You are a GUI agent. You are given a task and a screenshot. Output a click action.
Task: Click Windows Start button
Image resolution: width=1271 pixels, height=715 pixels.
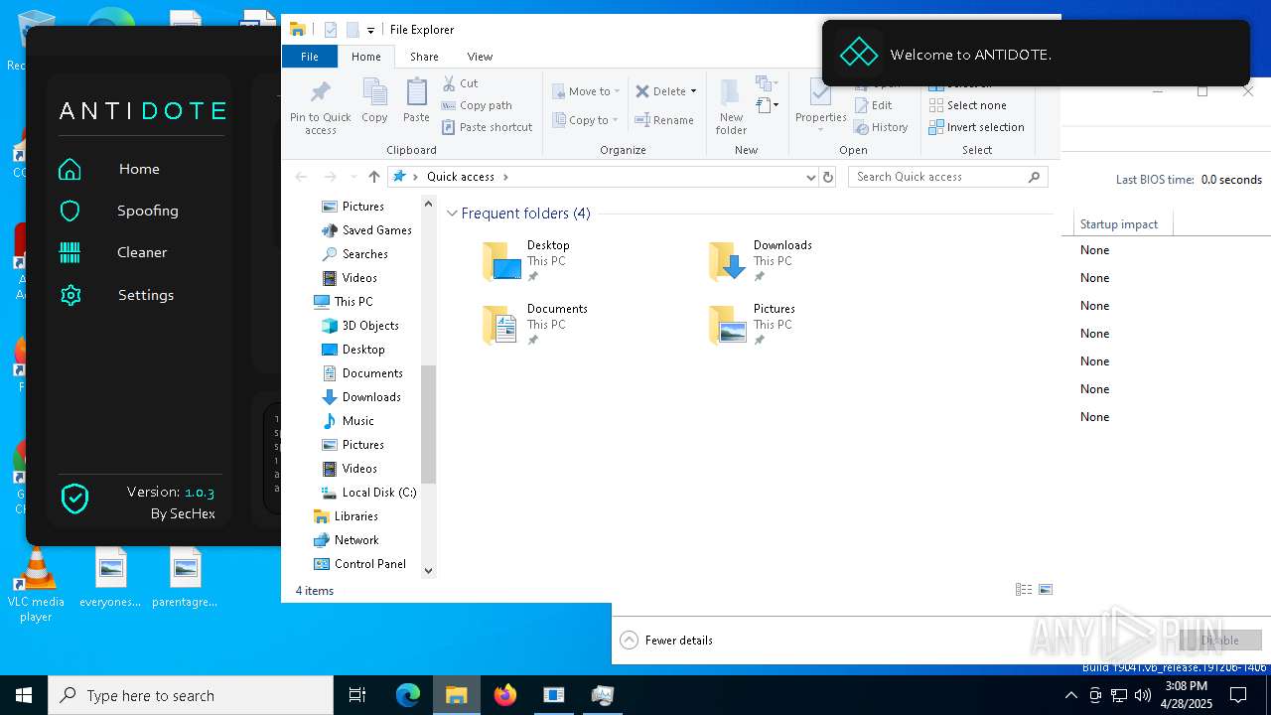(x=24, y=695)
